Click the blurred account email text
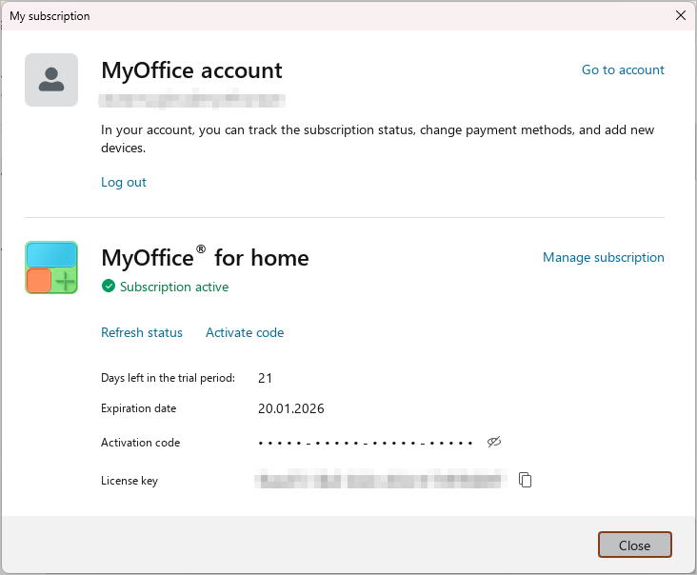Screen dimensions: 697x575 coord(191,101)
